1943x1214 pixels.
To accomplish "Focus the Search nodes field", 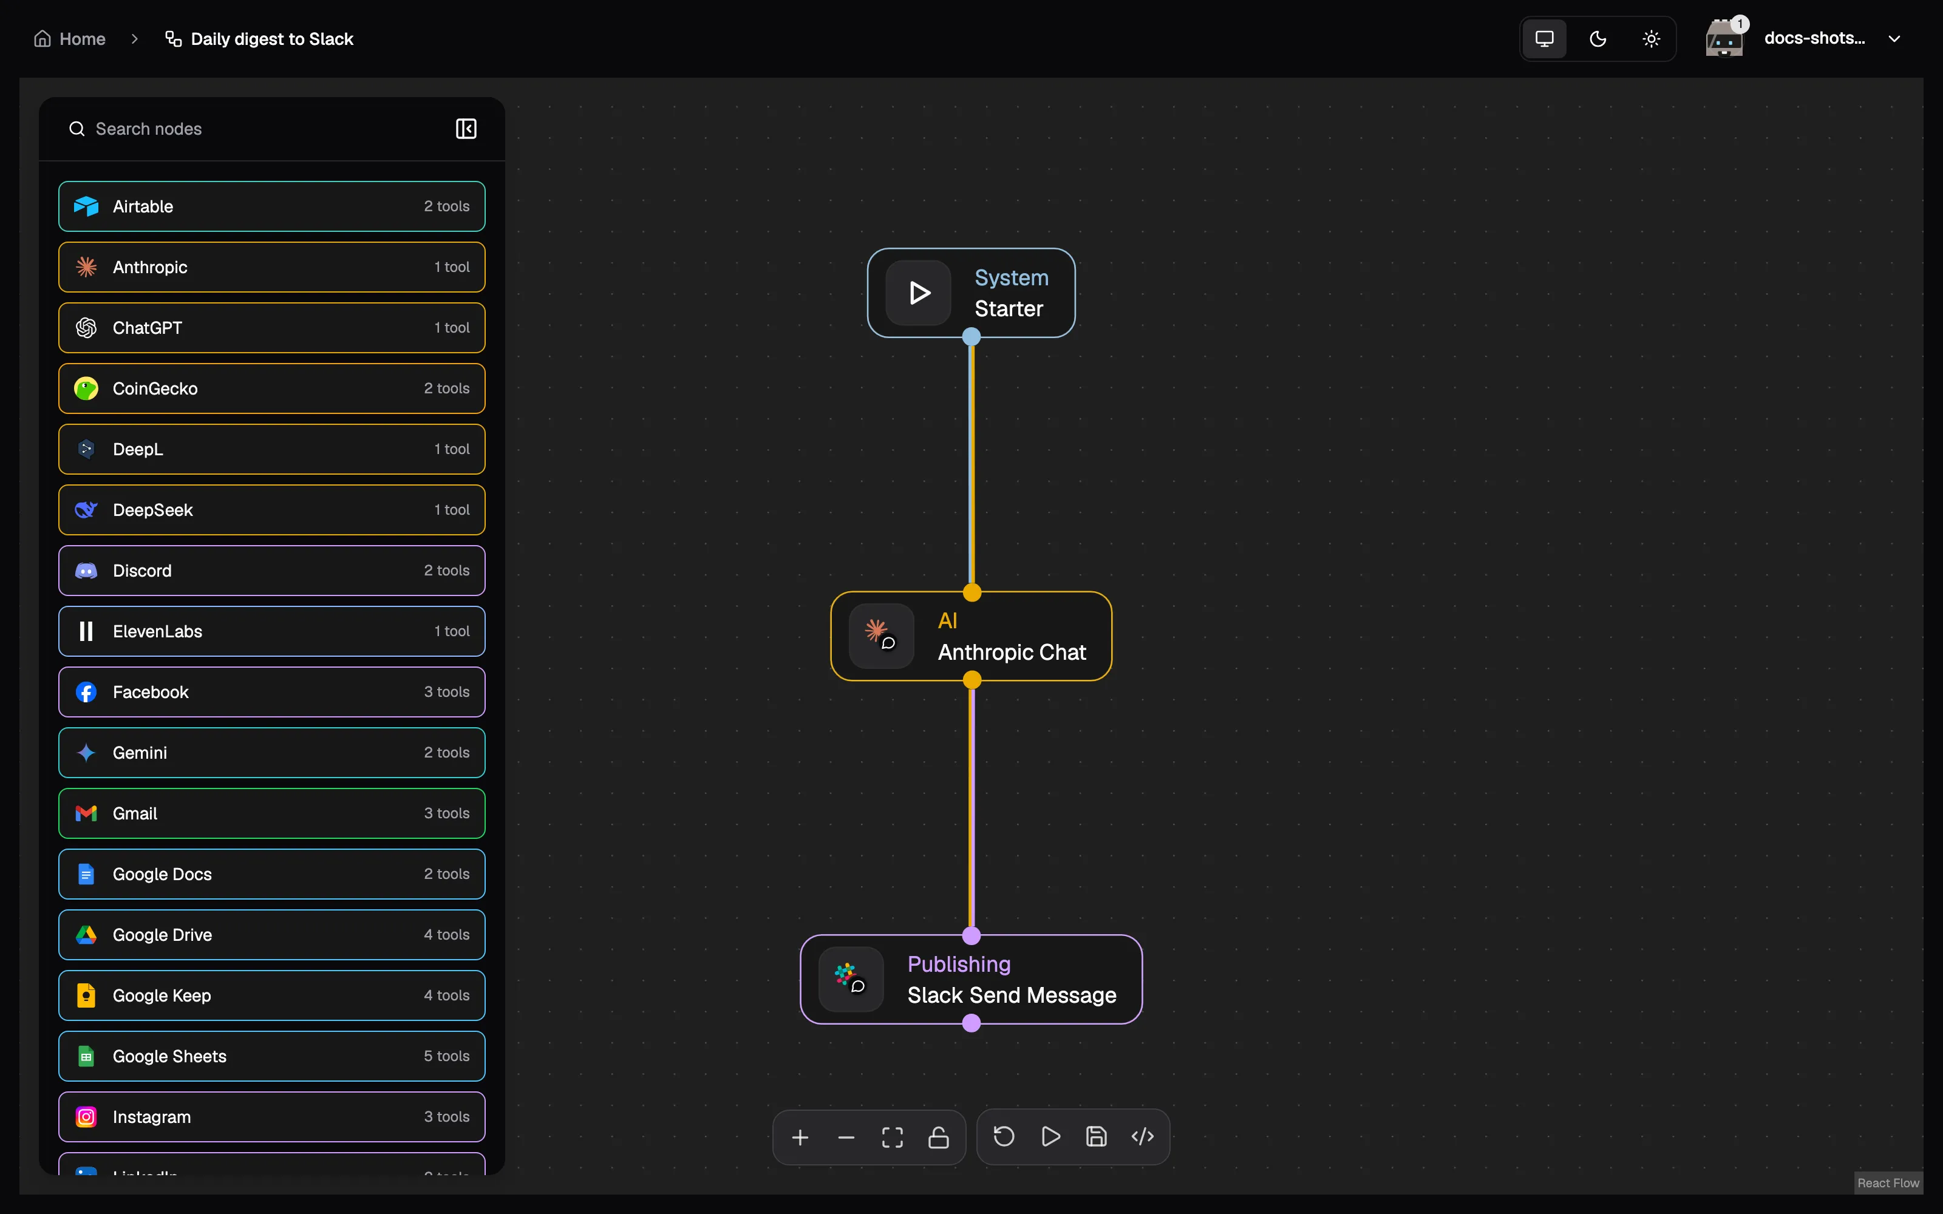I will pyautogui.click(x=257, y=129).
